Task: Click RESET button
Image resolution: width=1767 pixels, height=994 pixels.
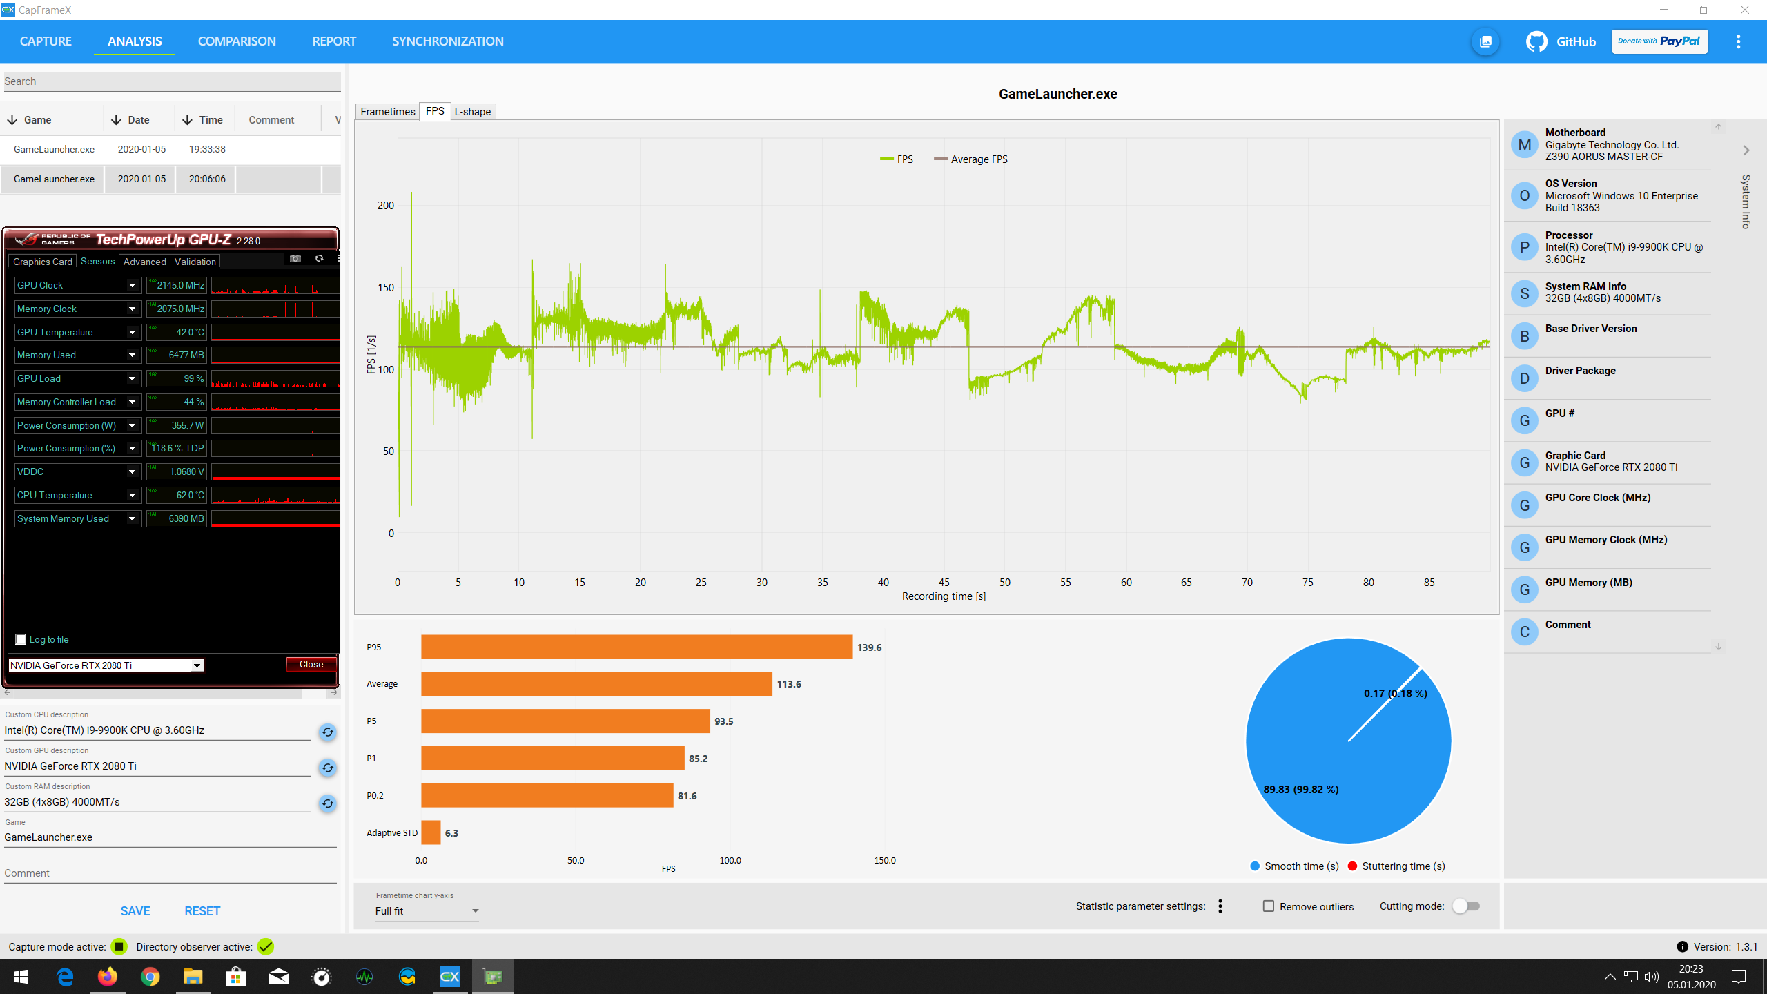Action: coord(202,911)
